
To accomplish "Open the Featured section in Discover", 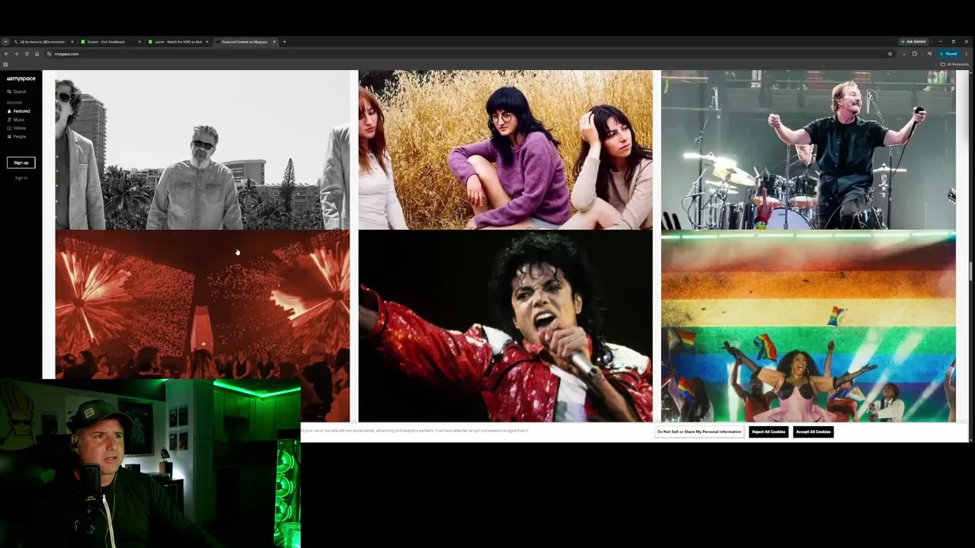I will pyautogui.click(x=18, y=111).
